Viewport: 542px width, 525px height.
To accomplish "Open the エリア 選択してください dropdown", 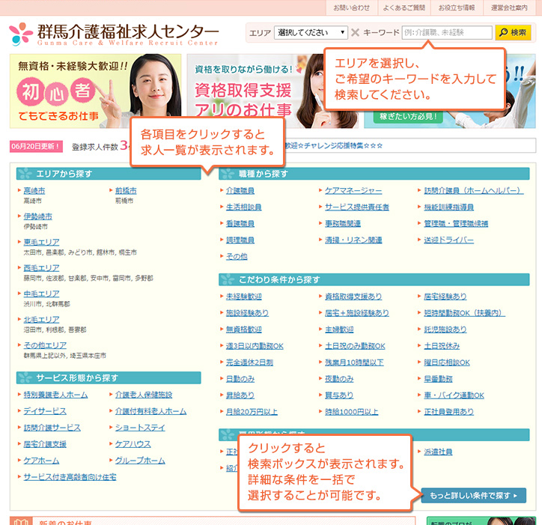I will coord(311,33).
